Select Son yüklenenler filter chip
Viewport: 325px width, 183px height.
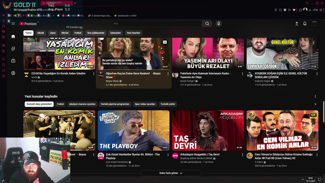click(x=96, y=33)
